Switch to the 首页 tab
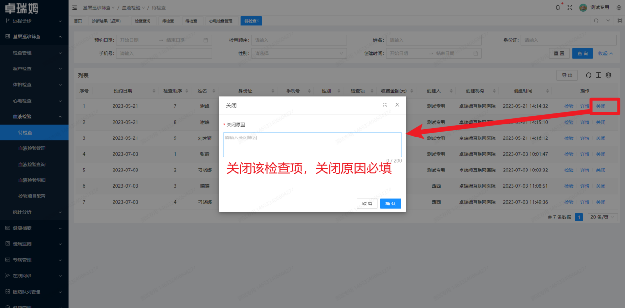The image size is (625, 308). (x=78, y=21)
